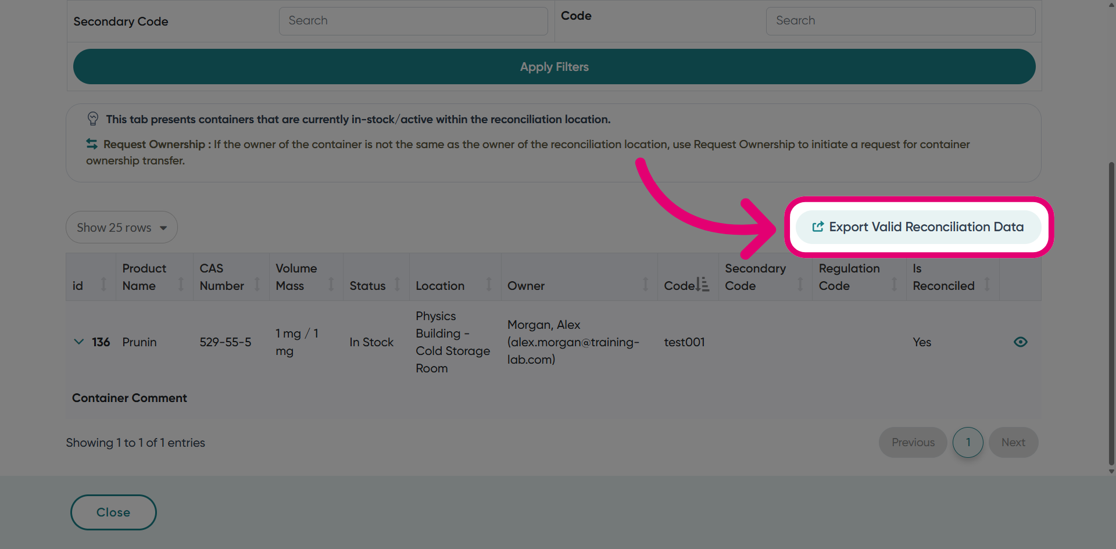1116x549 pixels.
Task: Click into the Code search field
Action: click(x=900, y=21)
